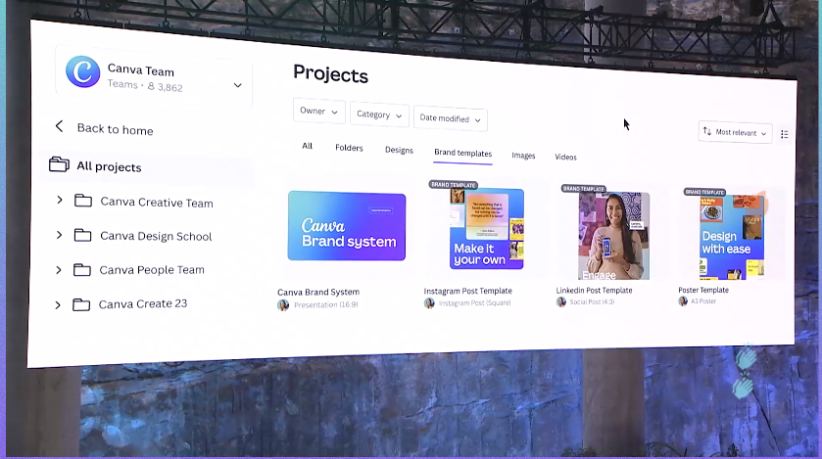The height and width of the screenshot is (459, 822).
Task: Click team member count 3,862
Action: pos(166,87)
